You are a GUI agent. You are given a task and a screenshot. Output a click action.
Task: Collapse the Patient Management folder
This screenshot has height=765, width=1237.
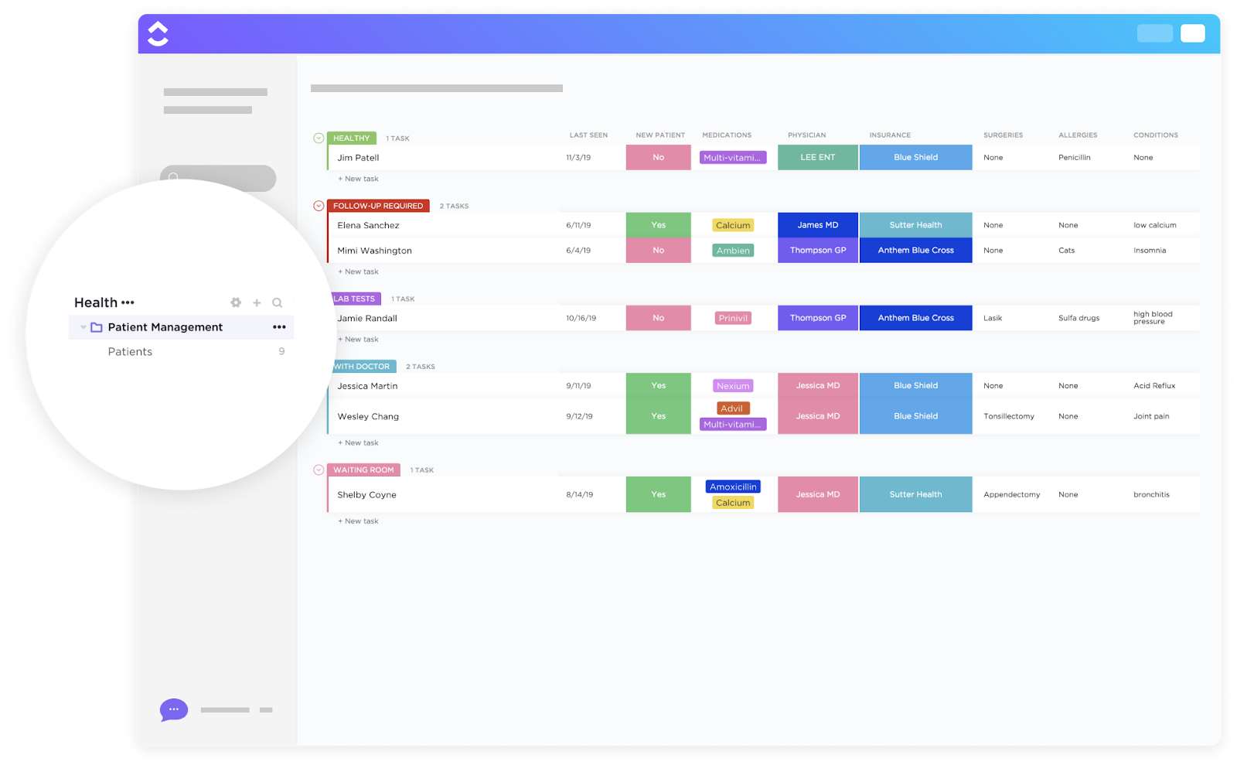(x=83, y=326)
